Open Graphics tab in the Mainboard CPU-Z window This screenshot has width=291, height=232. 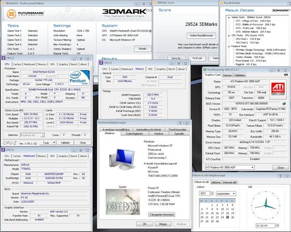(63, 156)
